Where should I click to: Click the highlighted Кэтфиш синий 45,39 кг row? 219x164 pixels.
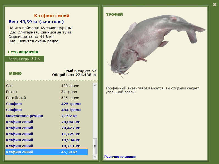(x=46, y=152)
